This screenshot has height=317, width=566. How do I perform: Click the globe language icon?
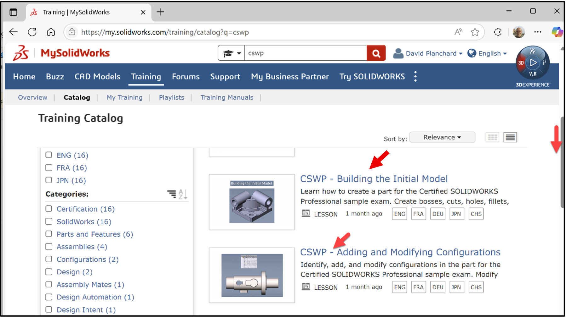point(472,53)
